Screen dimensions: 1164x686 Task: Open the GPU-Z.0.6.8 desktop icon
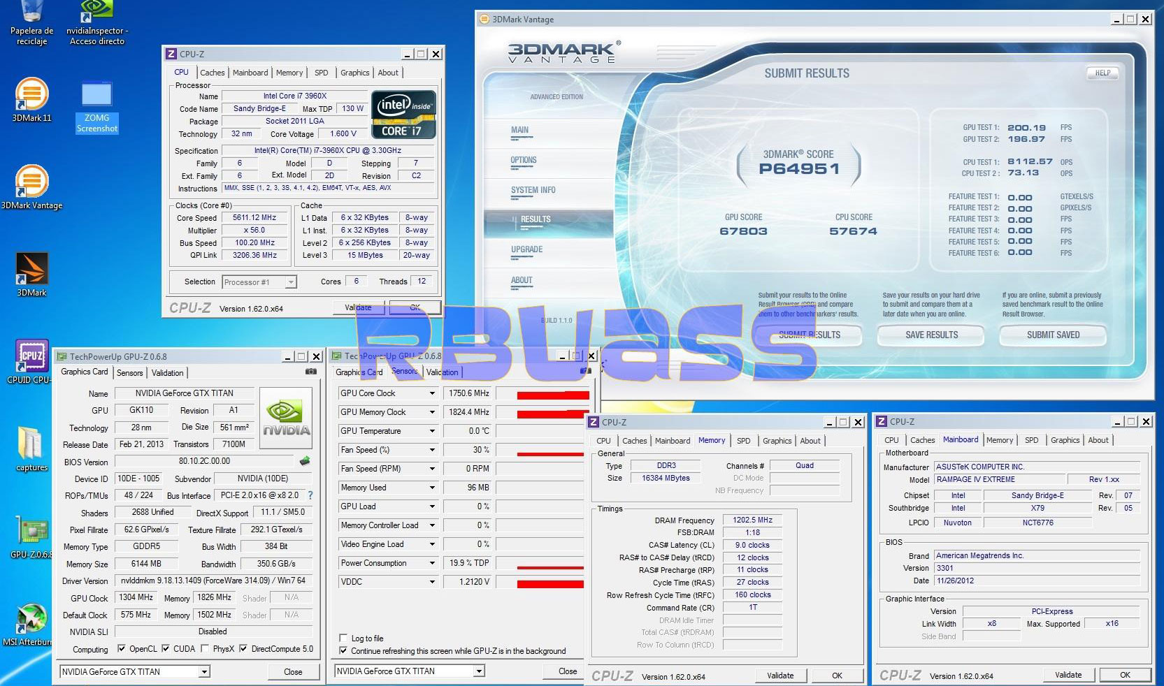(x=31, y=537)
